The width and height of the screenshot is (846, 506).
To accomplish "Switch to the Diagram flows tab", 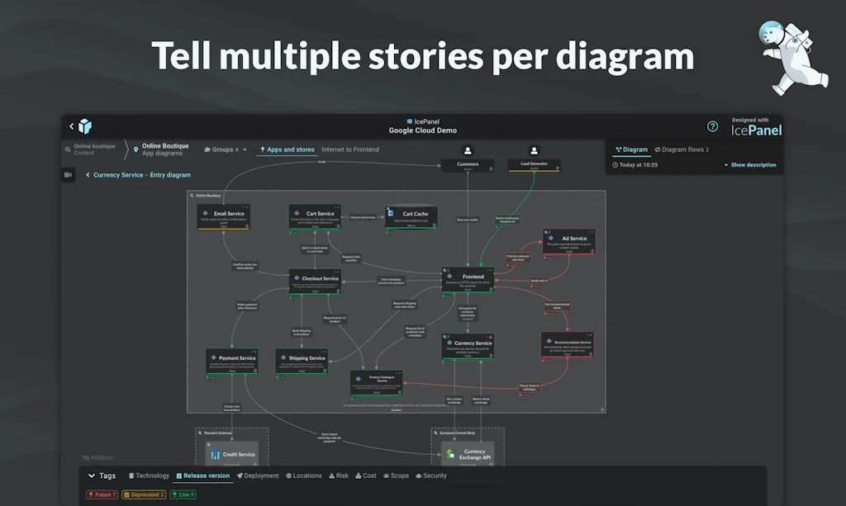I will (x=682, y=150).
